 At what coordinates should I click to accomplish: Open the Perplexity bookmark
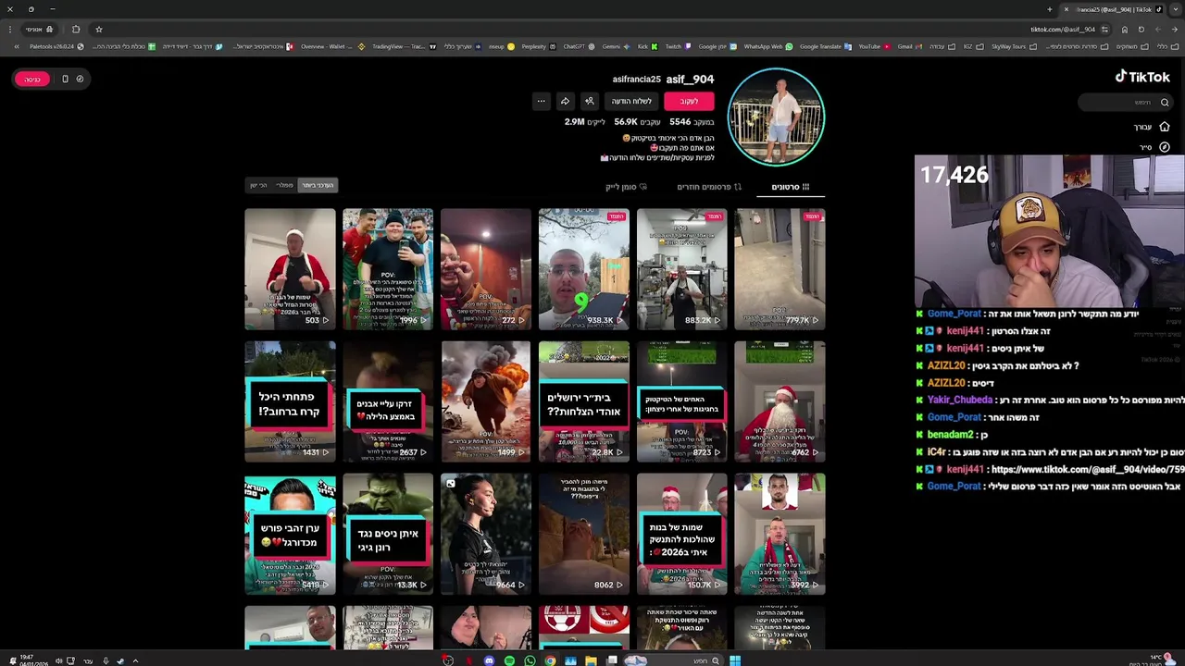click(x=538, y=46)
